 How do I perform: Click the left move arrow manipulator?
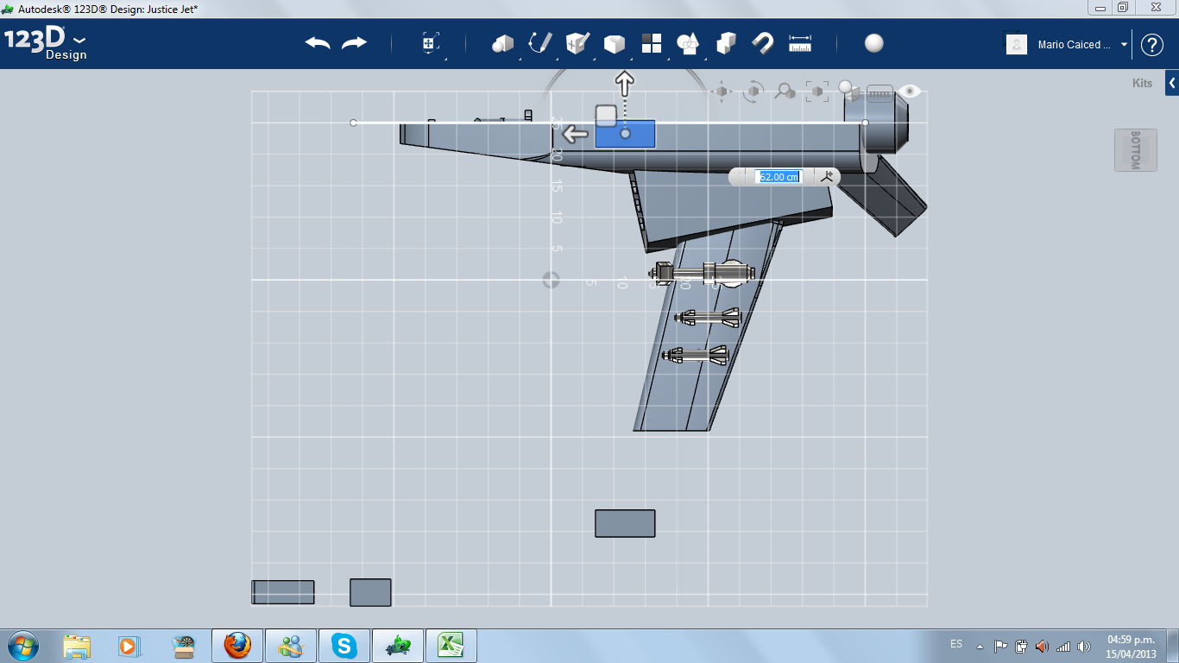[576, 134]
